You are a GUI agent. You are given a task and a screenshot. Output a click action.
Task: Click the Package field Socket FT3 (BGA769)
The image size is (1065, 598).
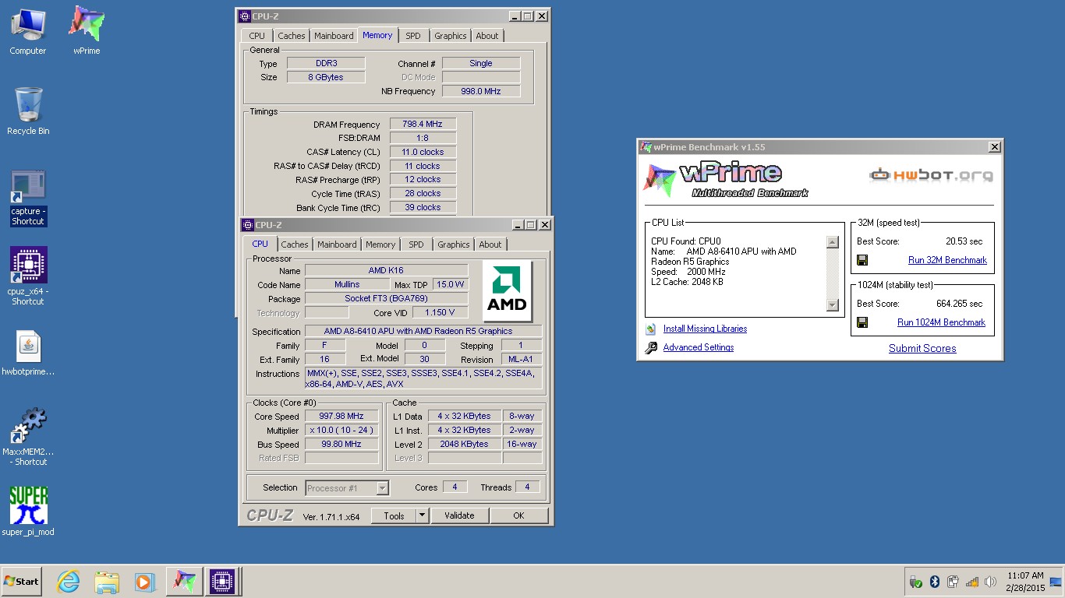[386, 299]
